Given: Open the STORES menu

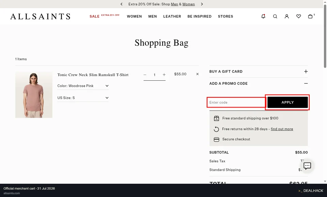Looking at the screenshot, I should click(x=225, y=16).
